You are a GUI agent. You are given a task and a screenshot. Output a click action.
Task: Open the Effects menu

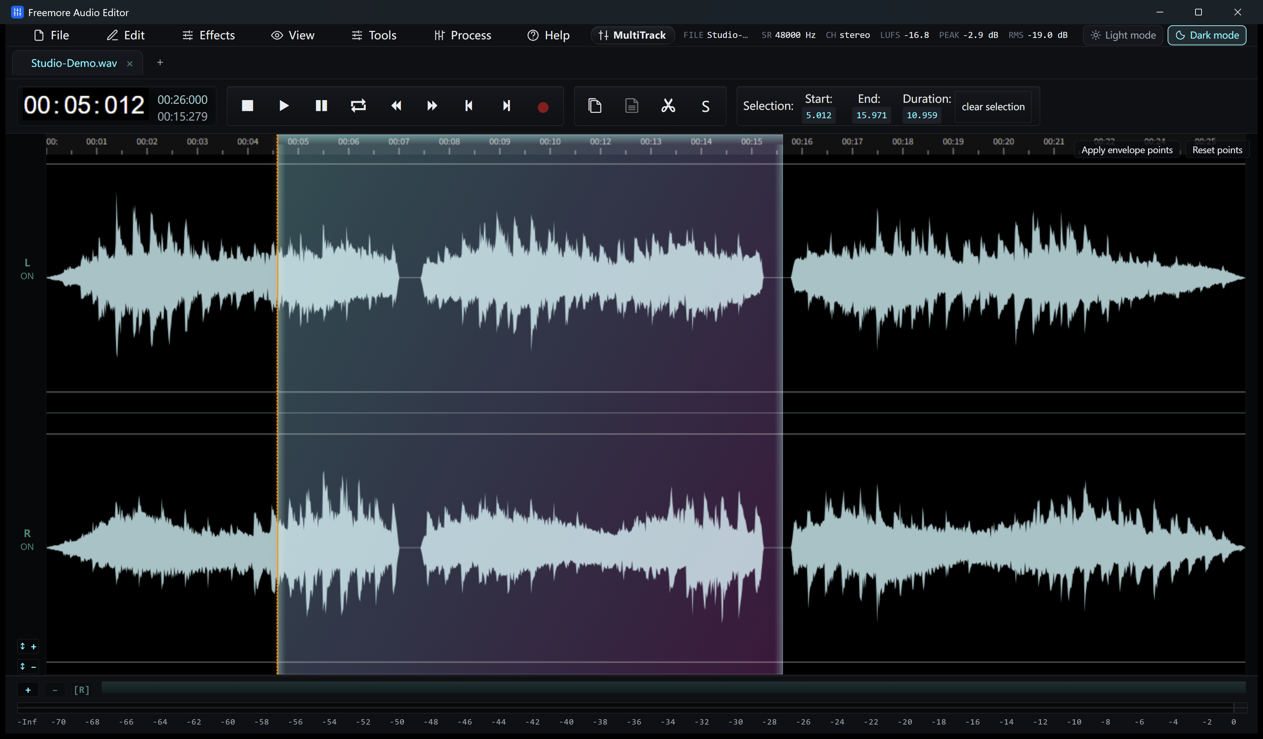pos(209,35)
